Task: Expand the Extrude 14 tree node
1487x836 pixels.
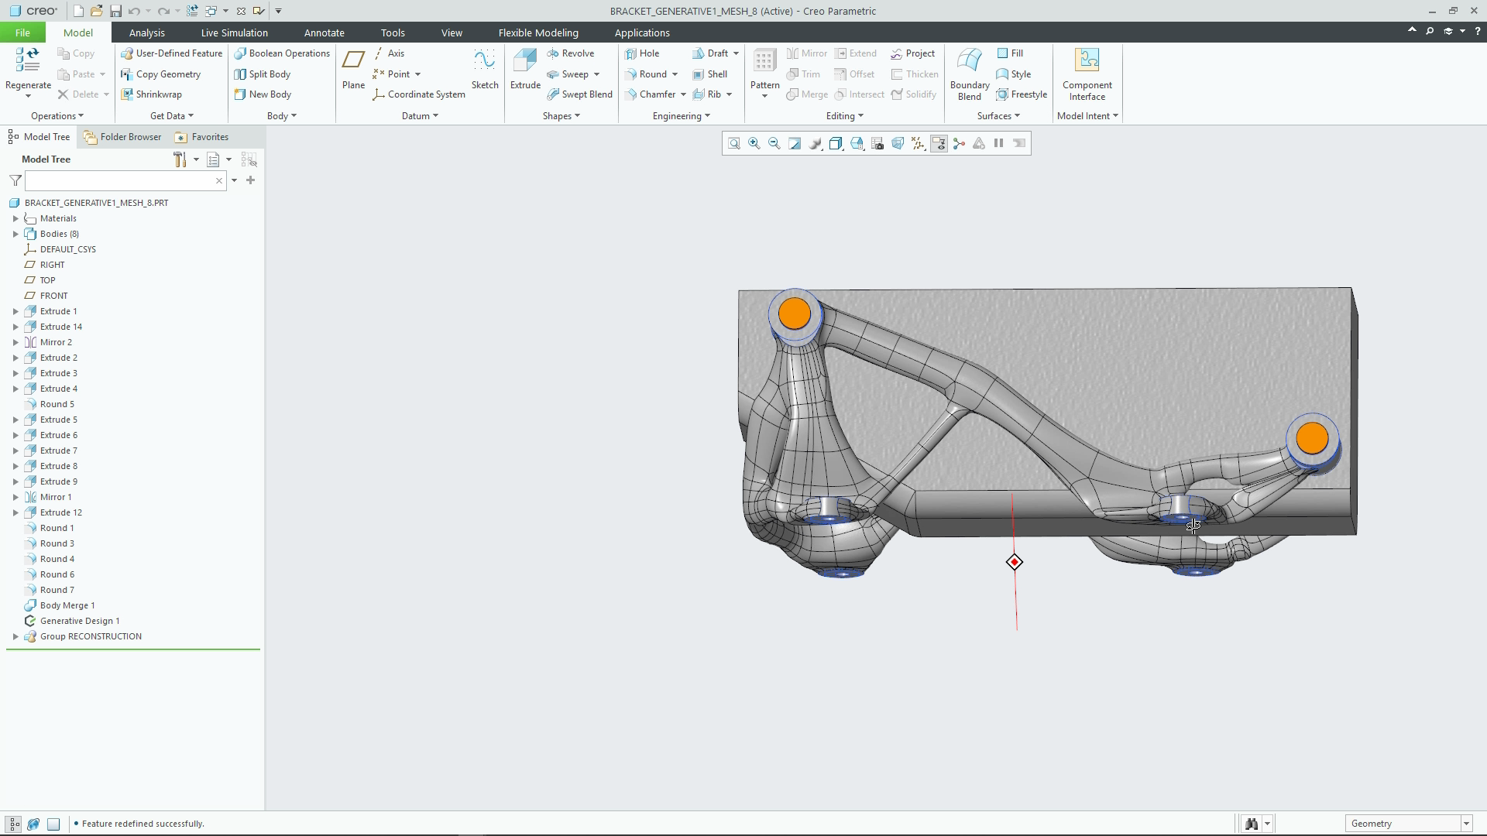Action: [15, 327]
